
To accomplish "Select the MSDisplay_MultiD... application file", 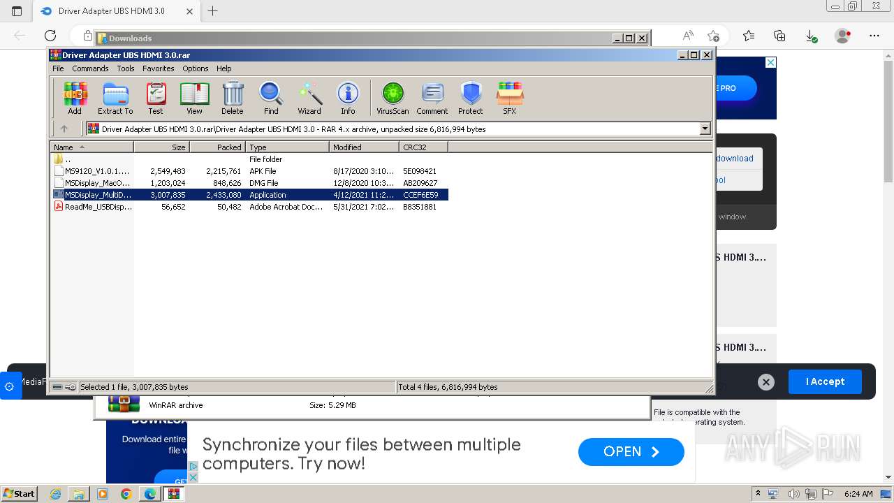I will coord(249,195).
